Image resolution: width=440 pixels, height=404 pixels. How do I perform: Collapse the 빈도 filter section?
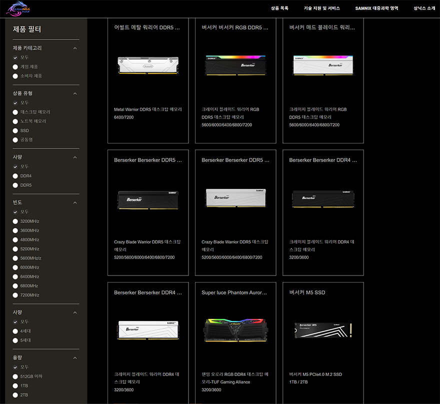point(75,202)
